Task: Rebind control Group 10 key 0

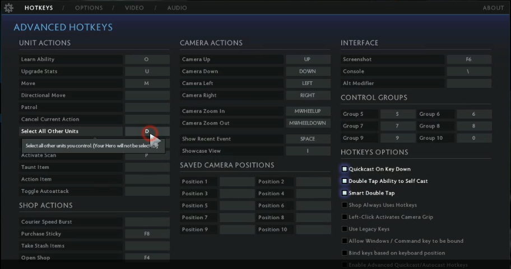Action: coord(474,138)
